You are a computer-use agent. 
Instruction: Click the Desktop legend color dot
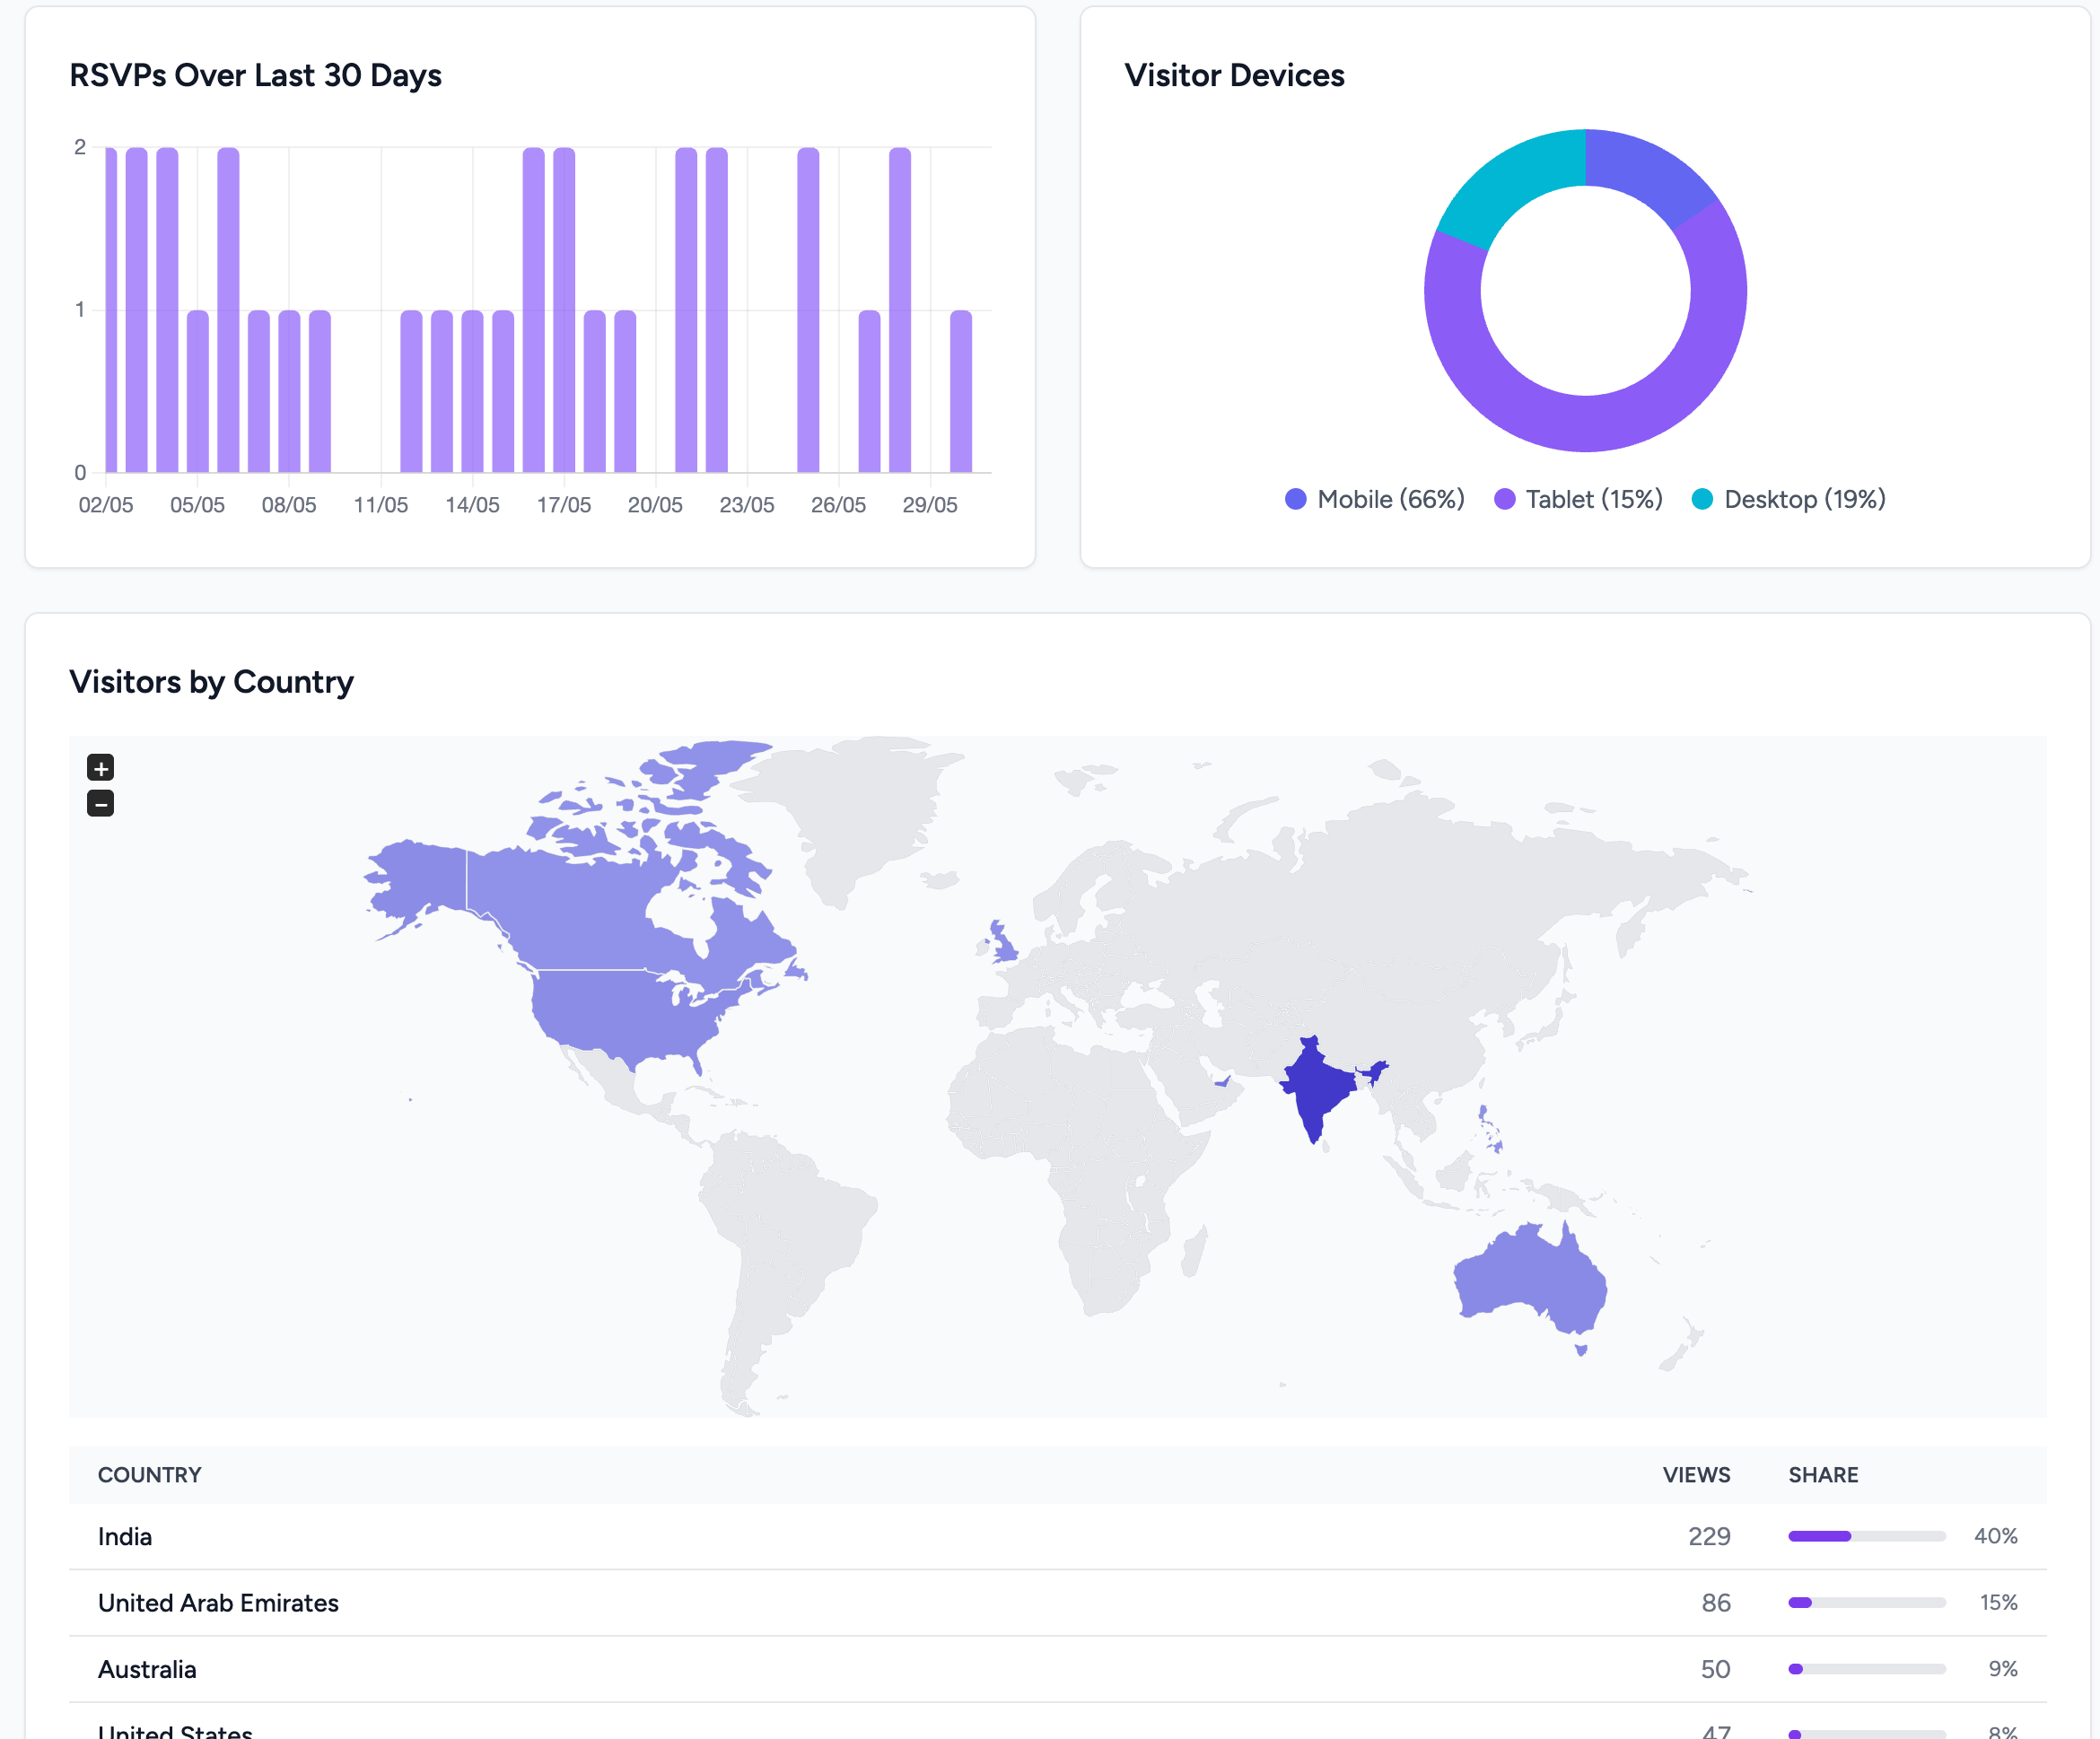(1702, 499)
